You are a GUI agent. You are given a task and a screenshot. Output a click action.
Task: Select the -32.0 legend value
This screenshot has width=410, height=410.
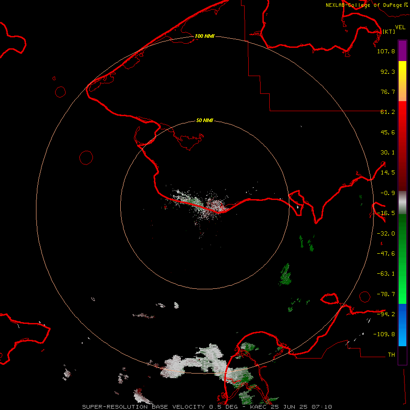[386, 234]
